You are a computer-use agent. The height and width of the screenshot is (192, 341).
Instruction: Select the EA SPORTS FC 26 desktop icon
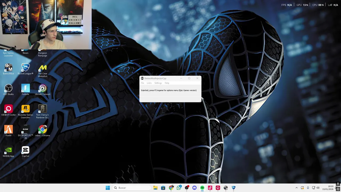(x=25, y=132)
